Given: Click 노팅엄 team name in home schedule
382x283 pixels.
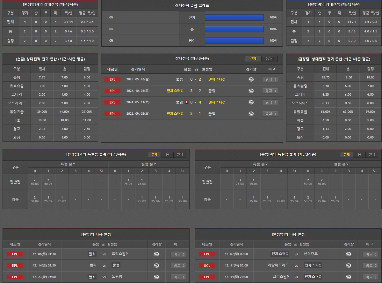Looking at the screenshot, I should click(117, 277).
